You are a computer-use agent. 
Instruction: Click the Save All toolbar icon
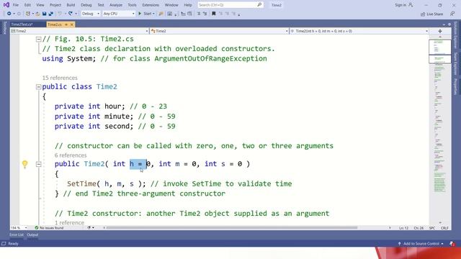(x=51, y=14)
